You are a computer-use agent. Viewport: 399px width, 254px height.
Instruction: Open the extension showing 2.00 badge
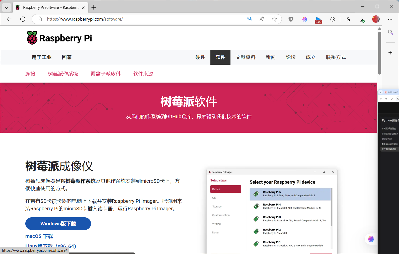tap(318, 20)
